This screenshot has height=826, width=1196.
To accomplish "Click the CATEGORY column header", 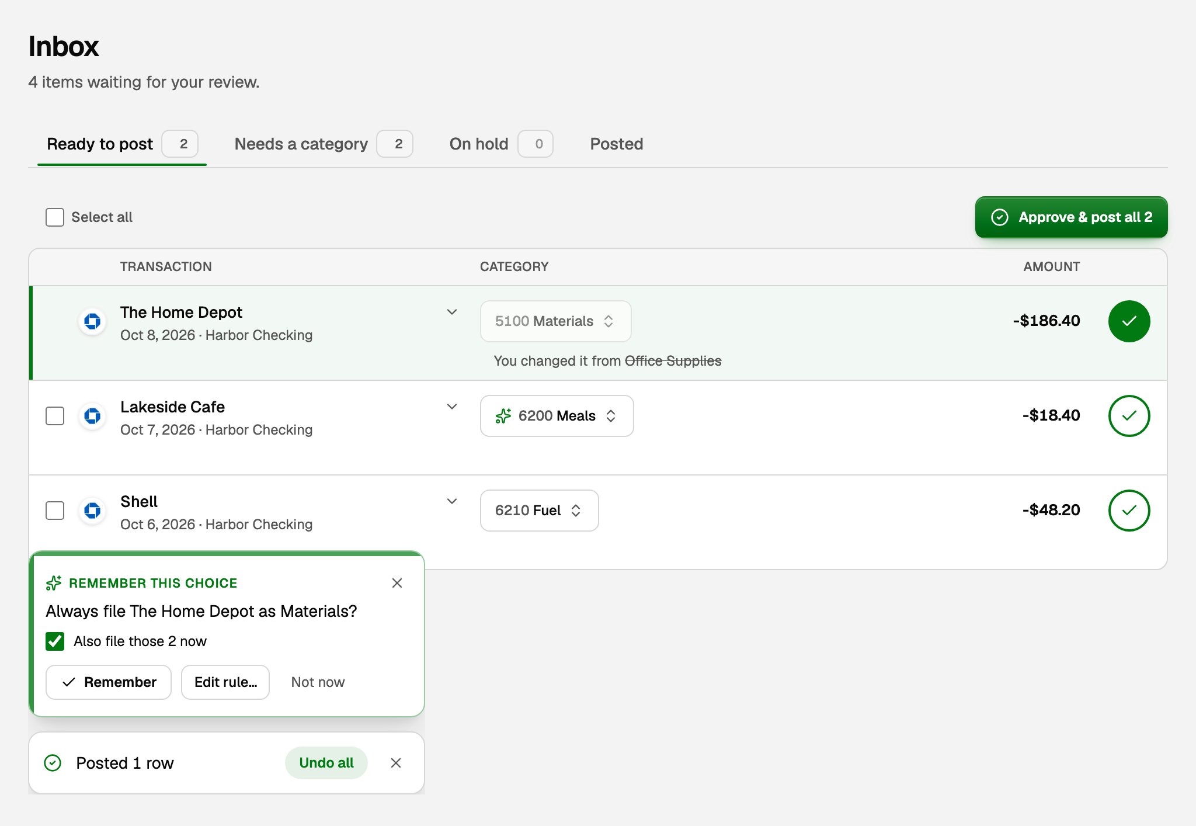I will tap(514, 267).
